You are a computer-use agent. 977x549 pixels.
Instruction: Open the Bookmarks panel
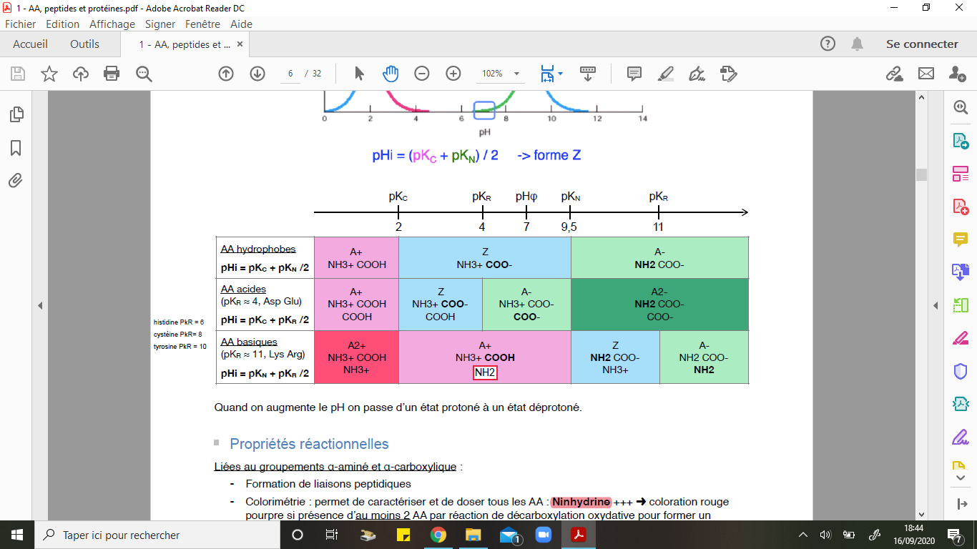pos(16,148)
